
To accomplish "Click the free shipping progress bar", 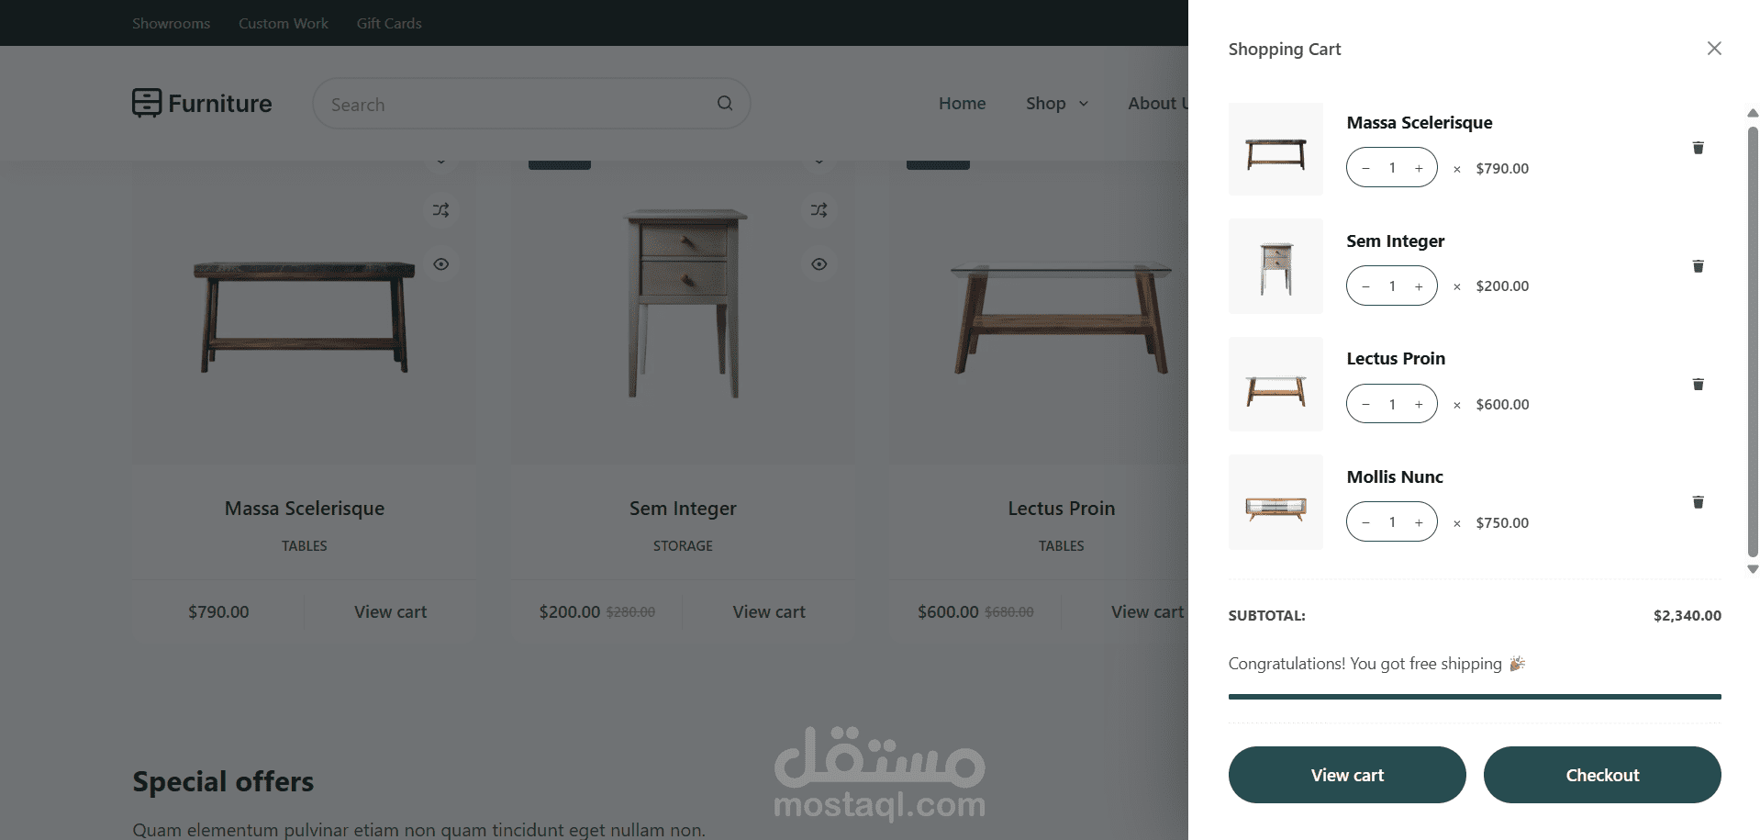I will click(1475, 697).
